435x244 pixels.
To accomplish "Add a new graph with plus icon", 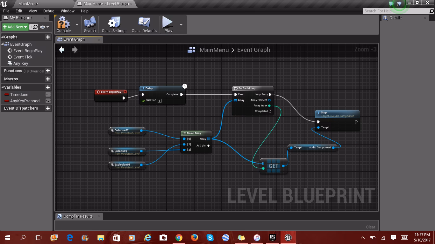I will (48, 37).
